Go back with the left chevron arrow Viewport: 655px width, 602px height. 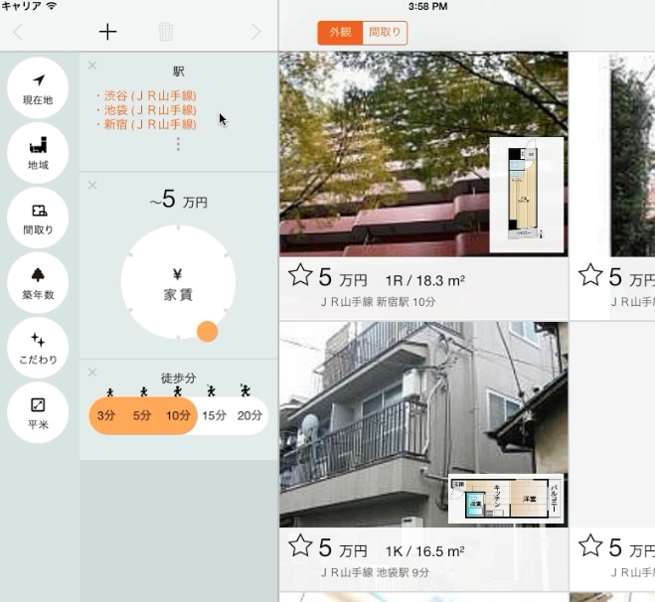click(x=17, y=32)
